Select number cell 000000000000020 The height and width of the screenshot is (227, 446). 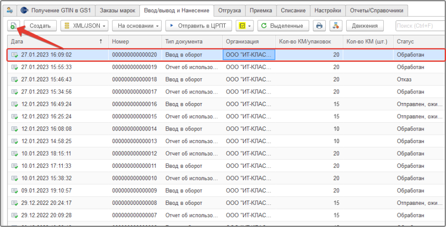pos(135,54)
